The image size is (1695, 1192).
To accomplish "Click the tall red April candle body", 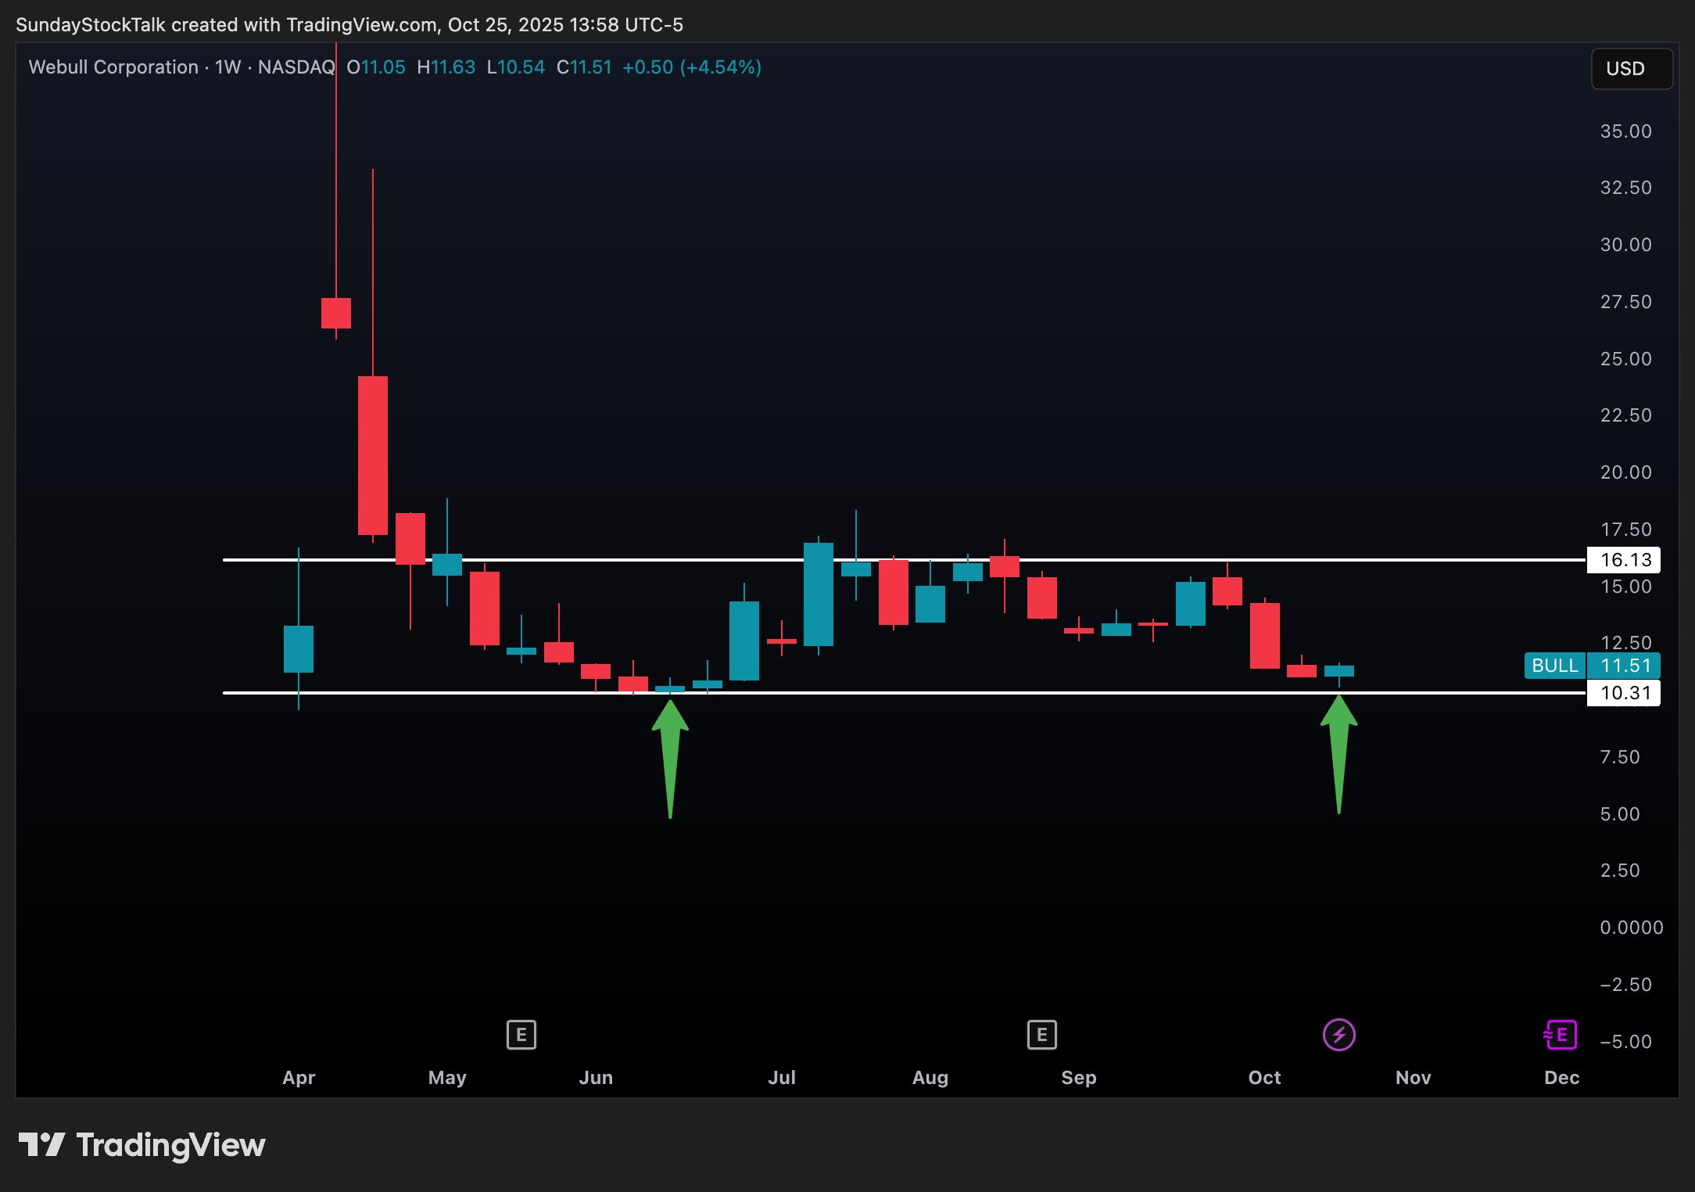I will click(x=373, y=455).
